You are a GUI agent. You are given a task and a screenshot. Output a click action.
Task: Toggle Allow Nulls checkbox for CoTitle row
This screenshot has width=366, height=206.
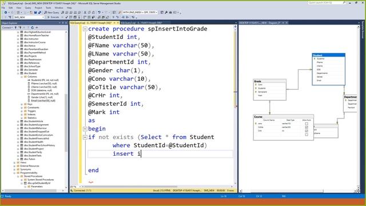[x=307, y=127]
